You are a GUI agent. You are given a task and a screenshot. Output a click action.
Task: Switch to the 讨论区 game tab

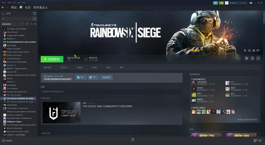point(94,67)
